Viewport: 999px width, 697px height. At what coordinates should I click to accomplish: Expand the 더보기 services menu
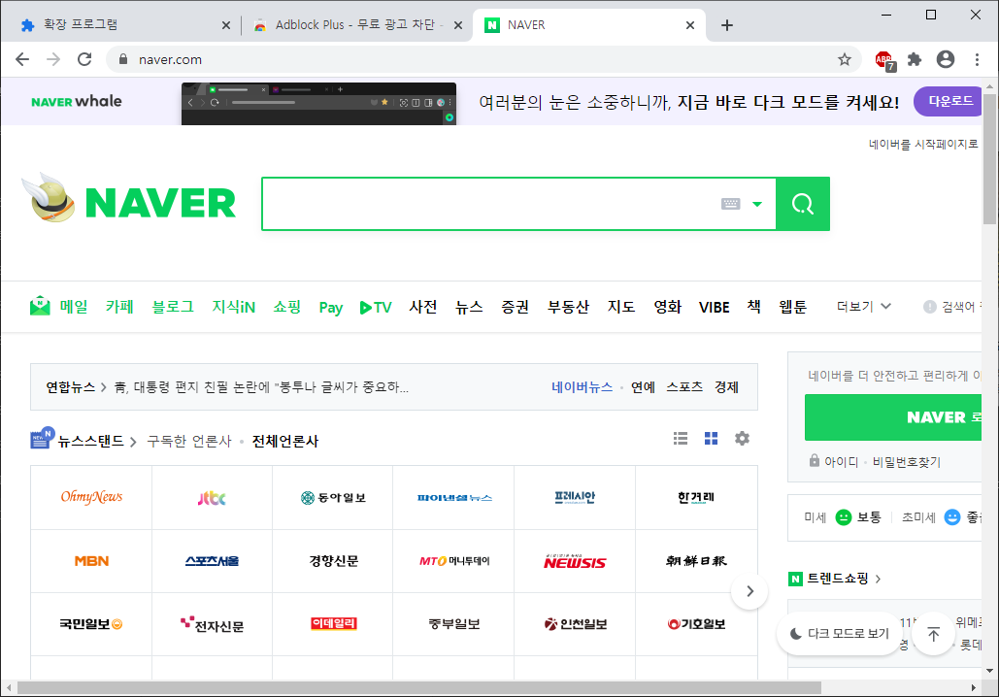pos(863,307)
